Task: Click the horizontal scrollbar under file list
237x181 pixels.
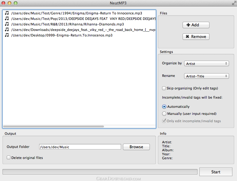Action: [x=54, y=126]
